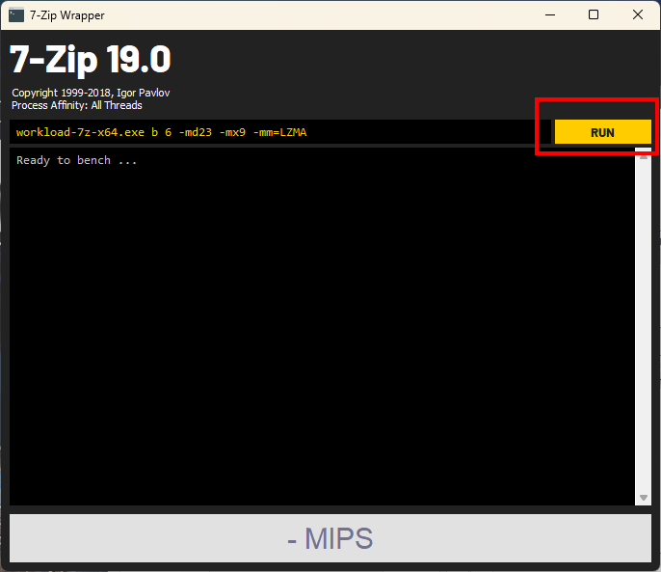Click the Process Affinity: All Threads label
661x572 pixels.
(77, 105)
